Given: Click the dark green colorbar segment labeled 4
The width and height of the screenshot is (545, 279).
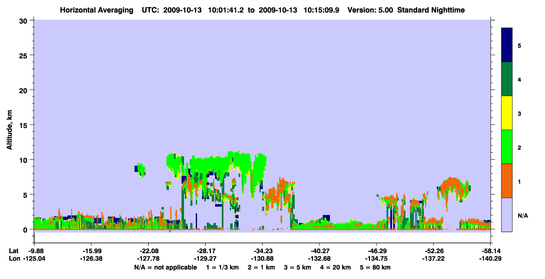Looking at the screenshot, I should pos(507,79).
